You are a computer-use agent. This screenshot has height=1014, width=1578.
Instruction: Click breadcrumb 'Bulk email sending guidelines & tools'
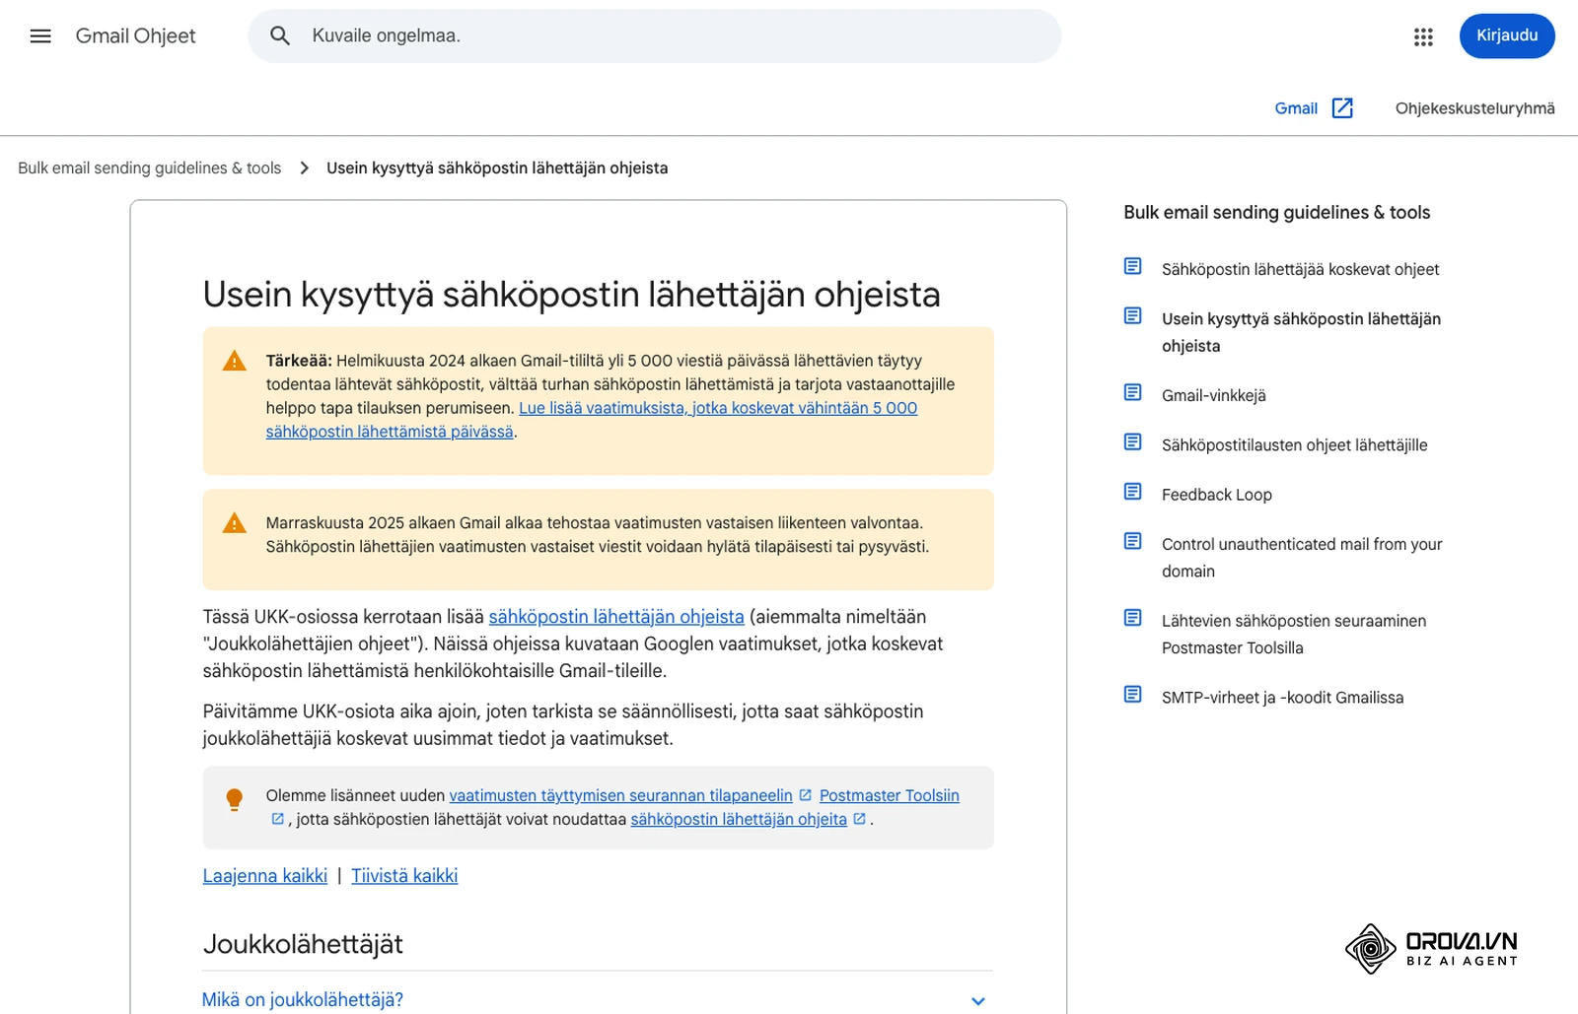click(x=150, y=169)
